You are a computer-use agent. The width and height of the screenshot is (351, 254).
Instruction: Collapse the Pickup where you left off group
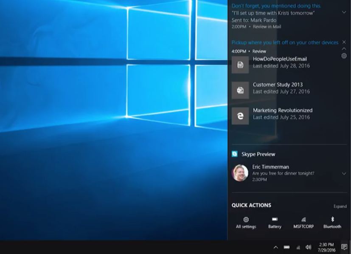point(344,49)
